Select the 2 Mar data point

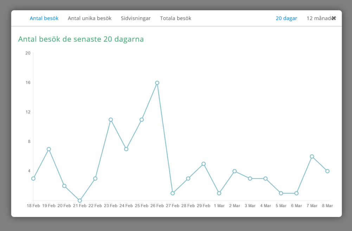tap(235, 171)
